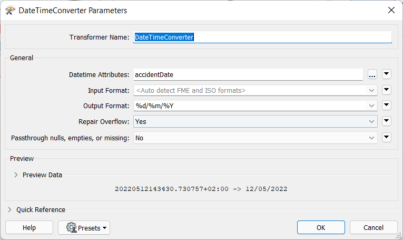Open the arrow menu beside Input Format
Viewport: 403px width, 240px height.
tap(386, 90)
